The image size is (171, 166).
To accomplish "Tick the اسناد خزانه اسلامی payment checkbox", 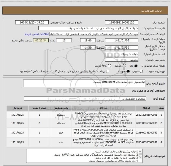I will [108, 72].
